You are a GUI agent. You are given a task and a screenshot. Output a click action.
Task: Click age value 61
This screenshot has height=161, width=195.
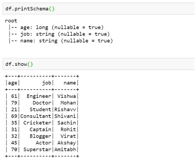(14, 96)
